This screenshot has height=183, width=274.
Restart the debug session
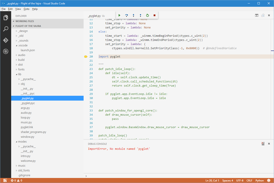click(x=147, y=15)
